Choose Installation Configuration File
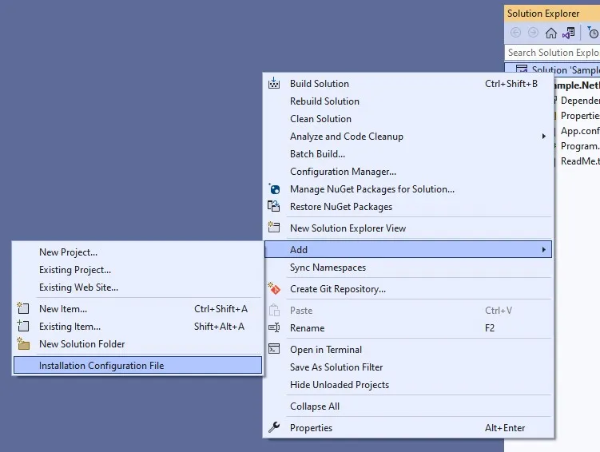 [x=137, y=366]
